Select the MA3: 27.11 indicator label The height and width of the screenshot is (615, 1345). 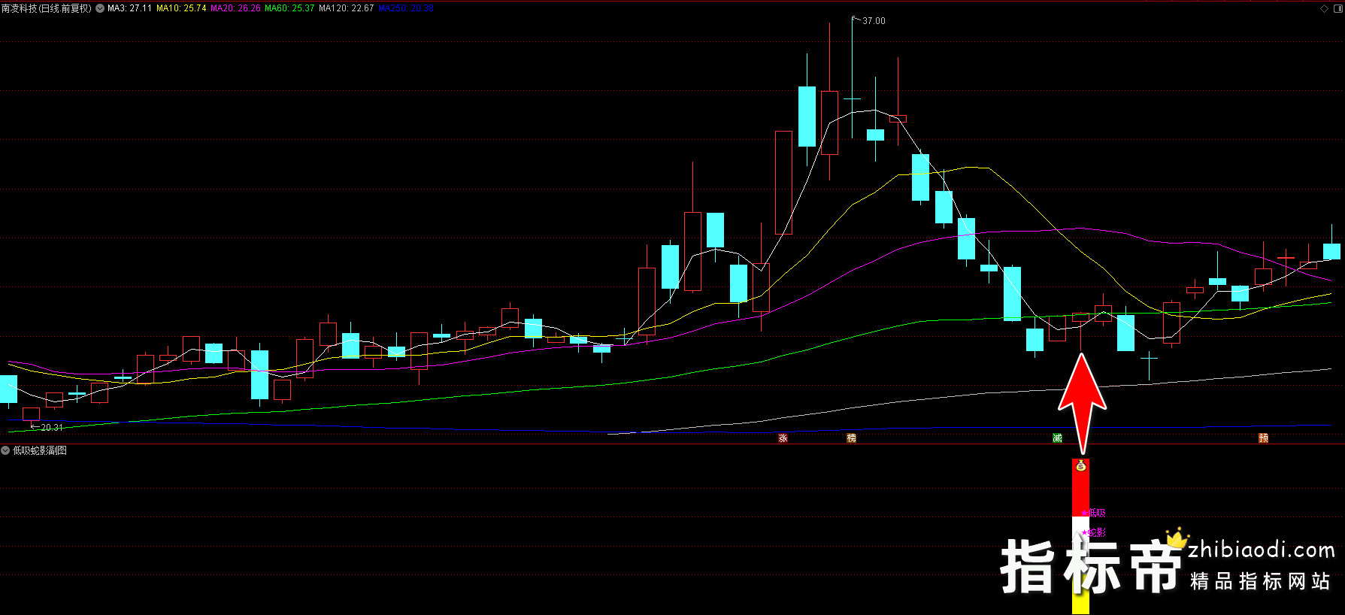pos(129,8)
